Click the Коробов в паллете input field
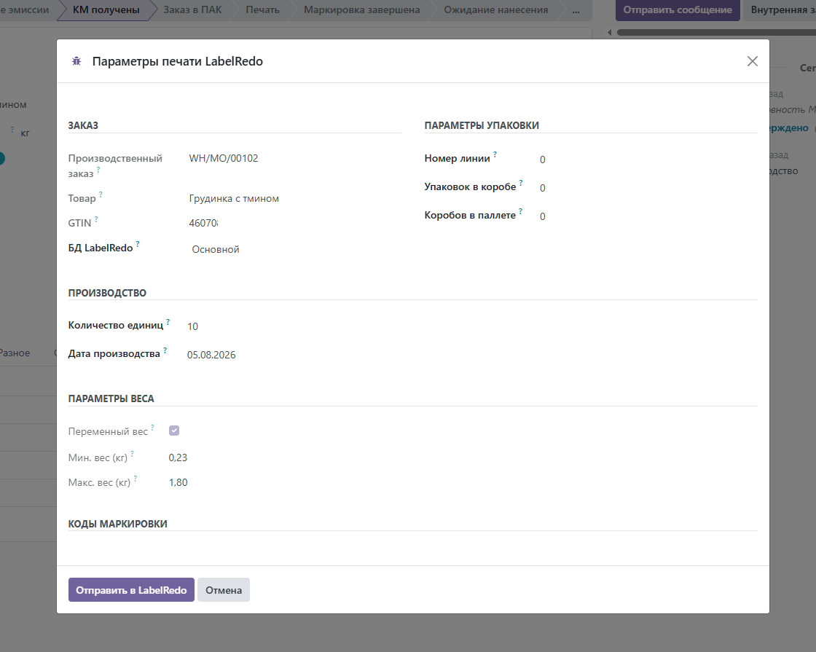Screen dimensions: 816x652 (x=647, y=216)
